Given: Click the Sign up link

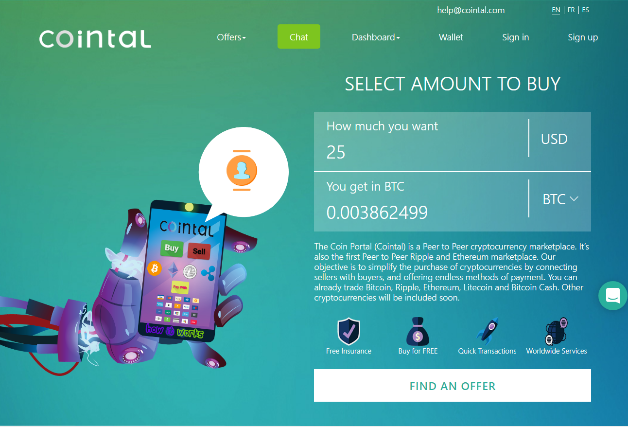Looking at the screenshot, I should pyautogui.click(x=583, y=37).
